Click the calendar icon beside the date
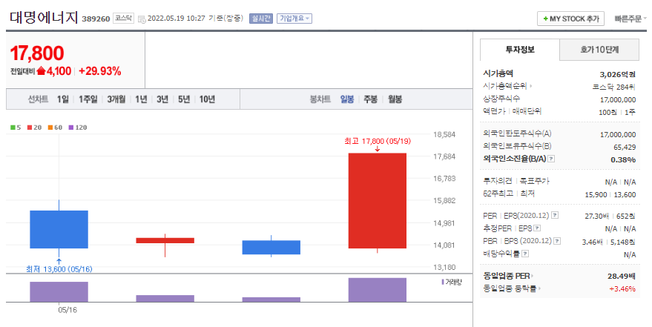 (142, 19)
